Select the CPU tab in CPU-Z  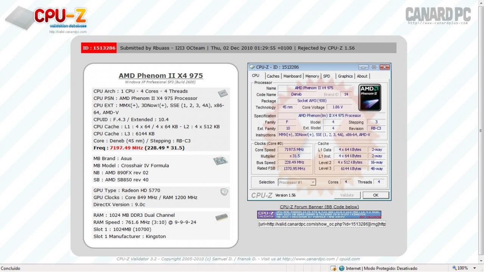[256, 76]
